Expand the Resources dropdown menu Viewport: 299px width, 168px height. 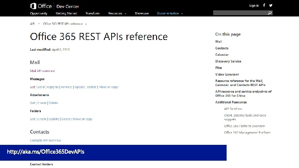click(x=117, y=13)
